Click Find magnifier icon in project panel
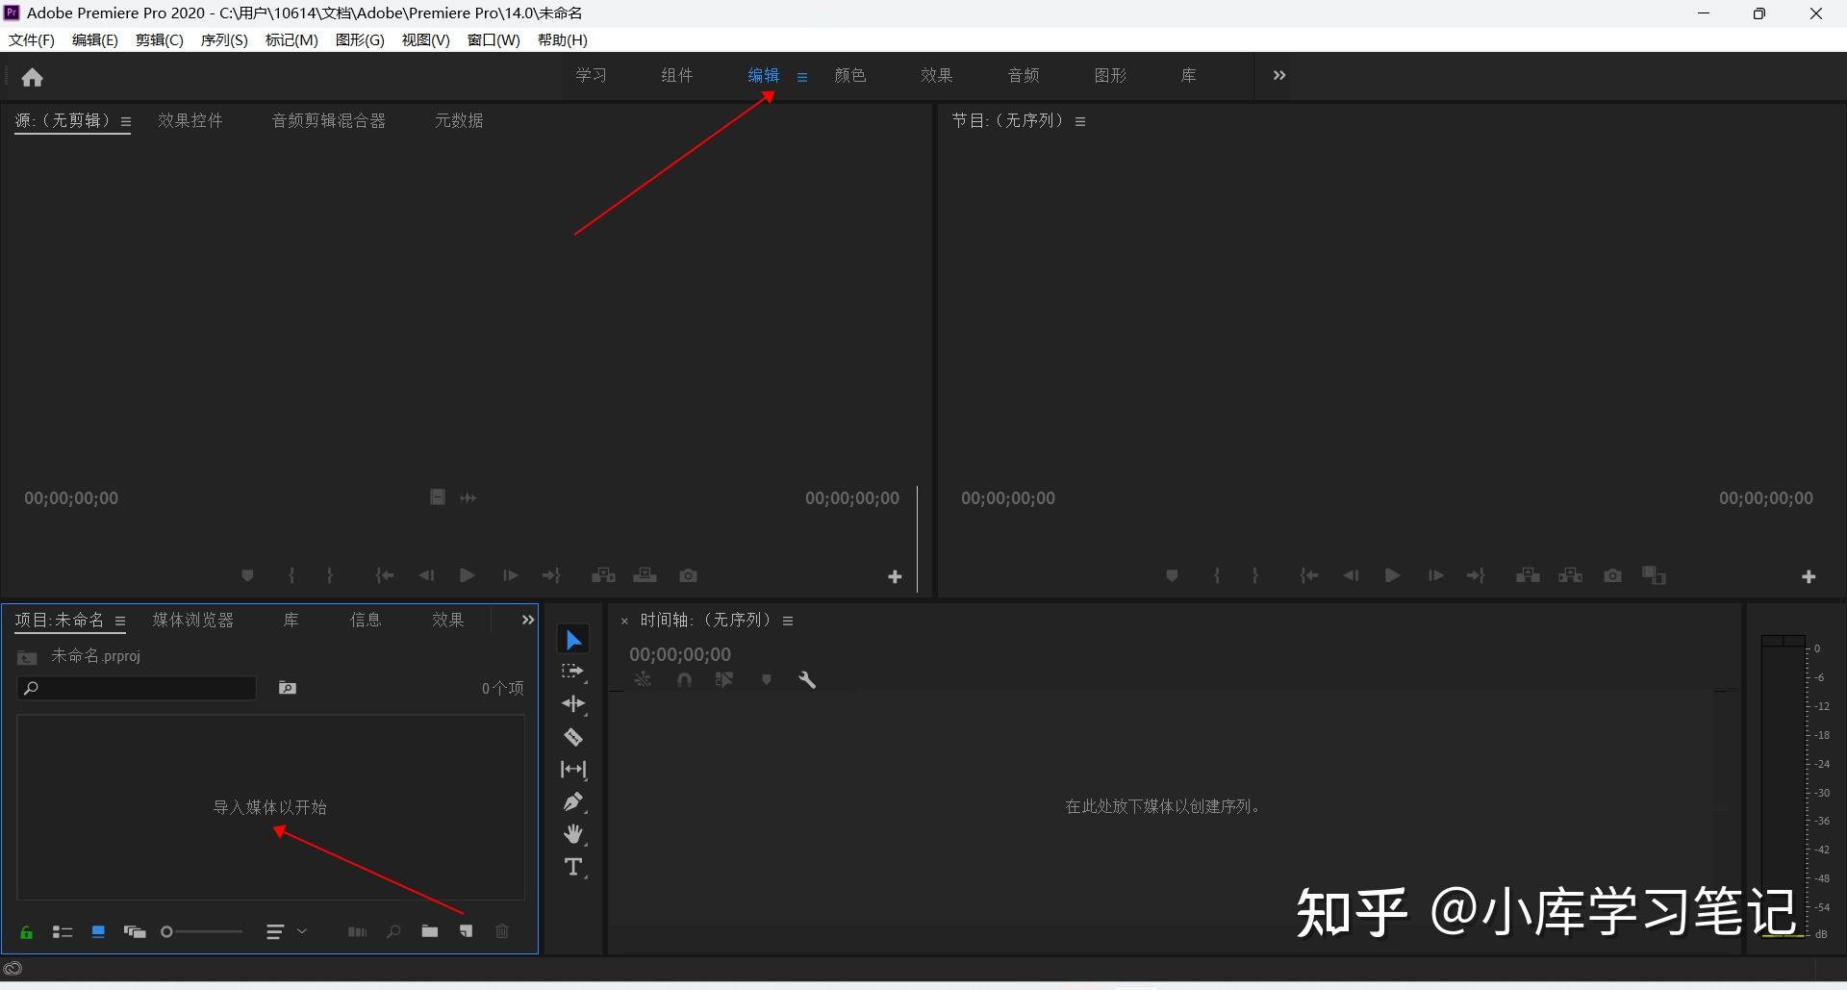 pyautogui.click(x=393, y=931)
